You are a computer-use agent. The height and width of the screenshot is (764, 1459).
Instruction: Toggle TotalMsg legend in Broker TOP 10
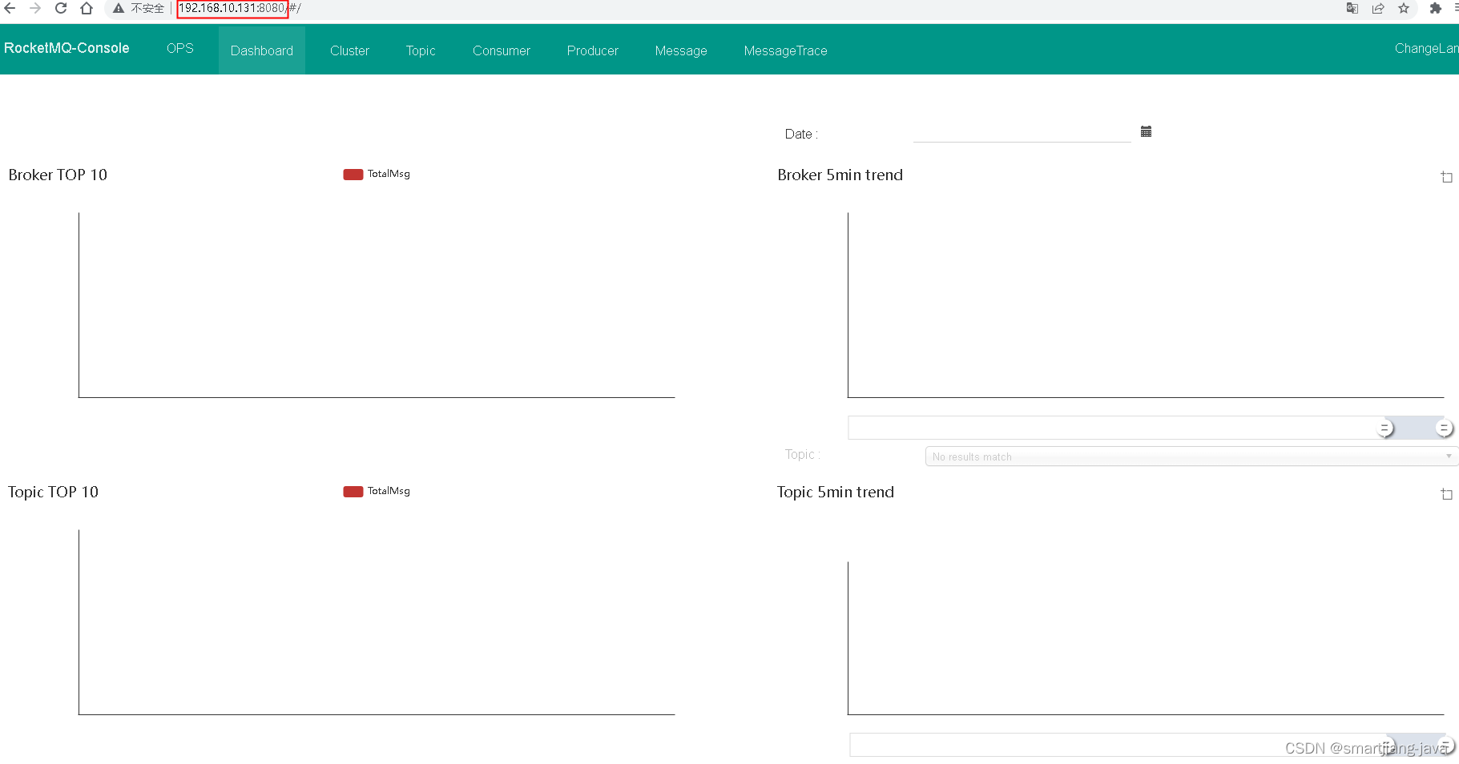(x=377, y=174)
